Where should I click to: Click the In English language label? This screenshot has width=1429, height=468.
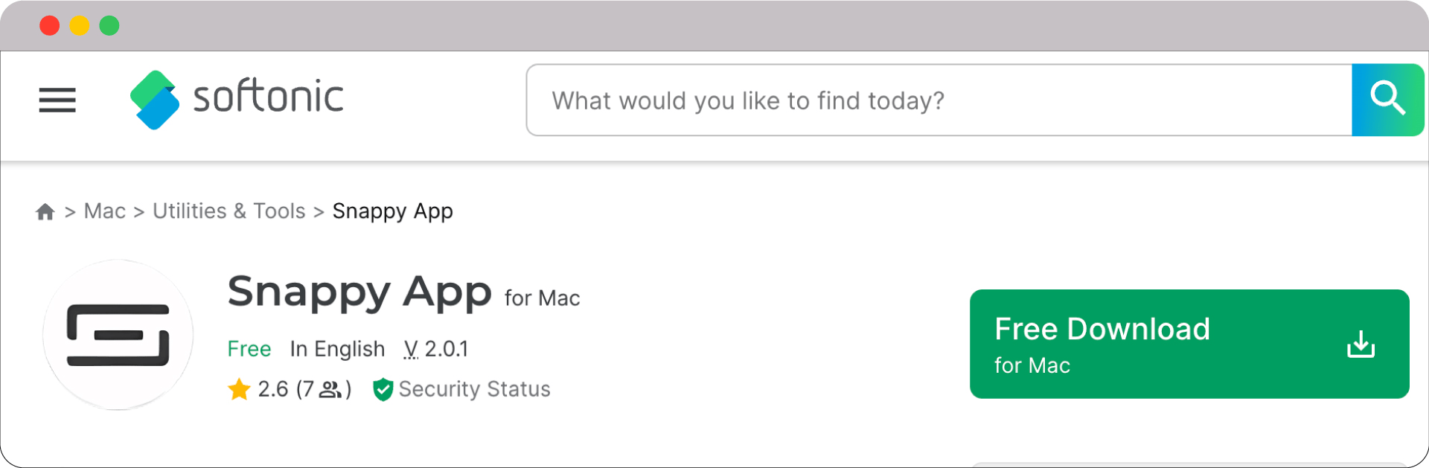click(337, 349)
